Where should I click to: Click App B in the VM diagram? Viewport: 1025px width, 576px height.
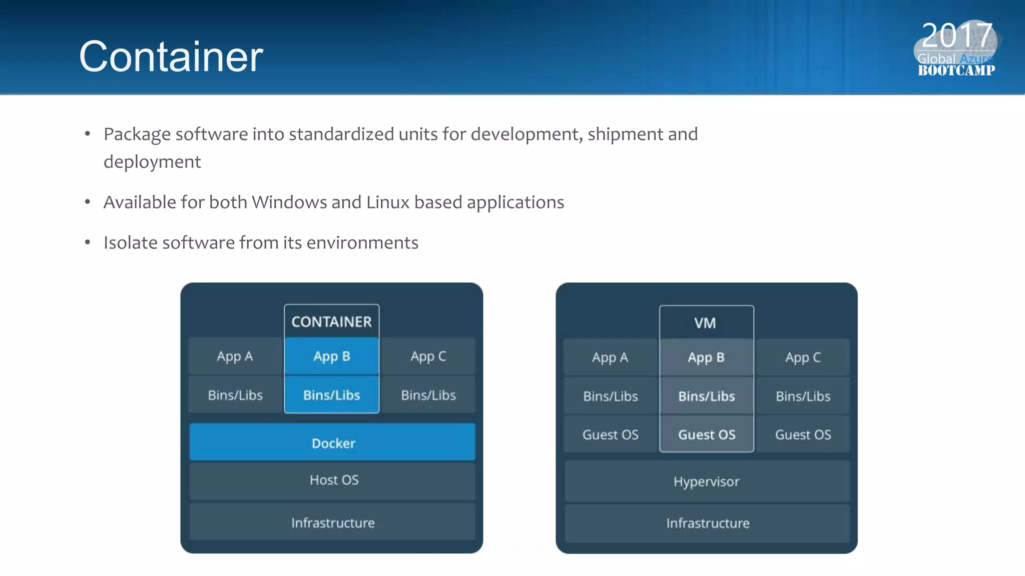pos(706,358)
